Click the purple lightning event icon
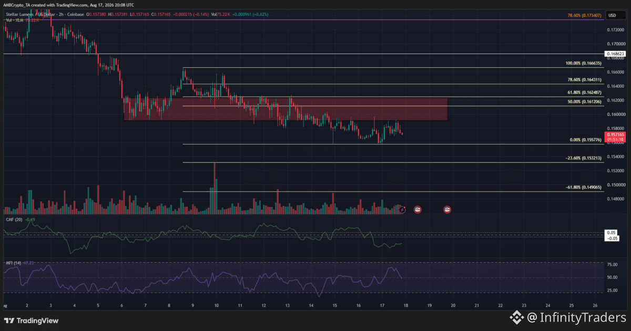This screenshot has width=631, height=331. tap(402, 209)
